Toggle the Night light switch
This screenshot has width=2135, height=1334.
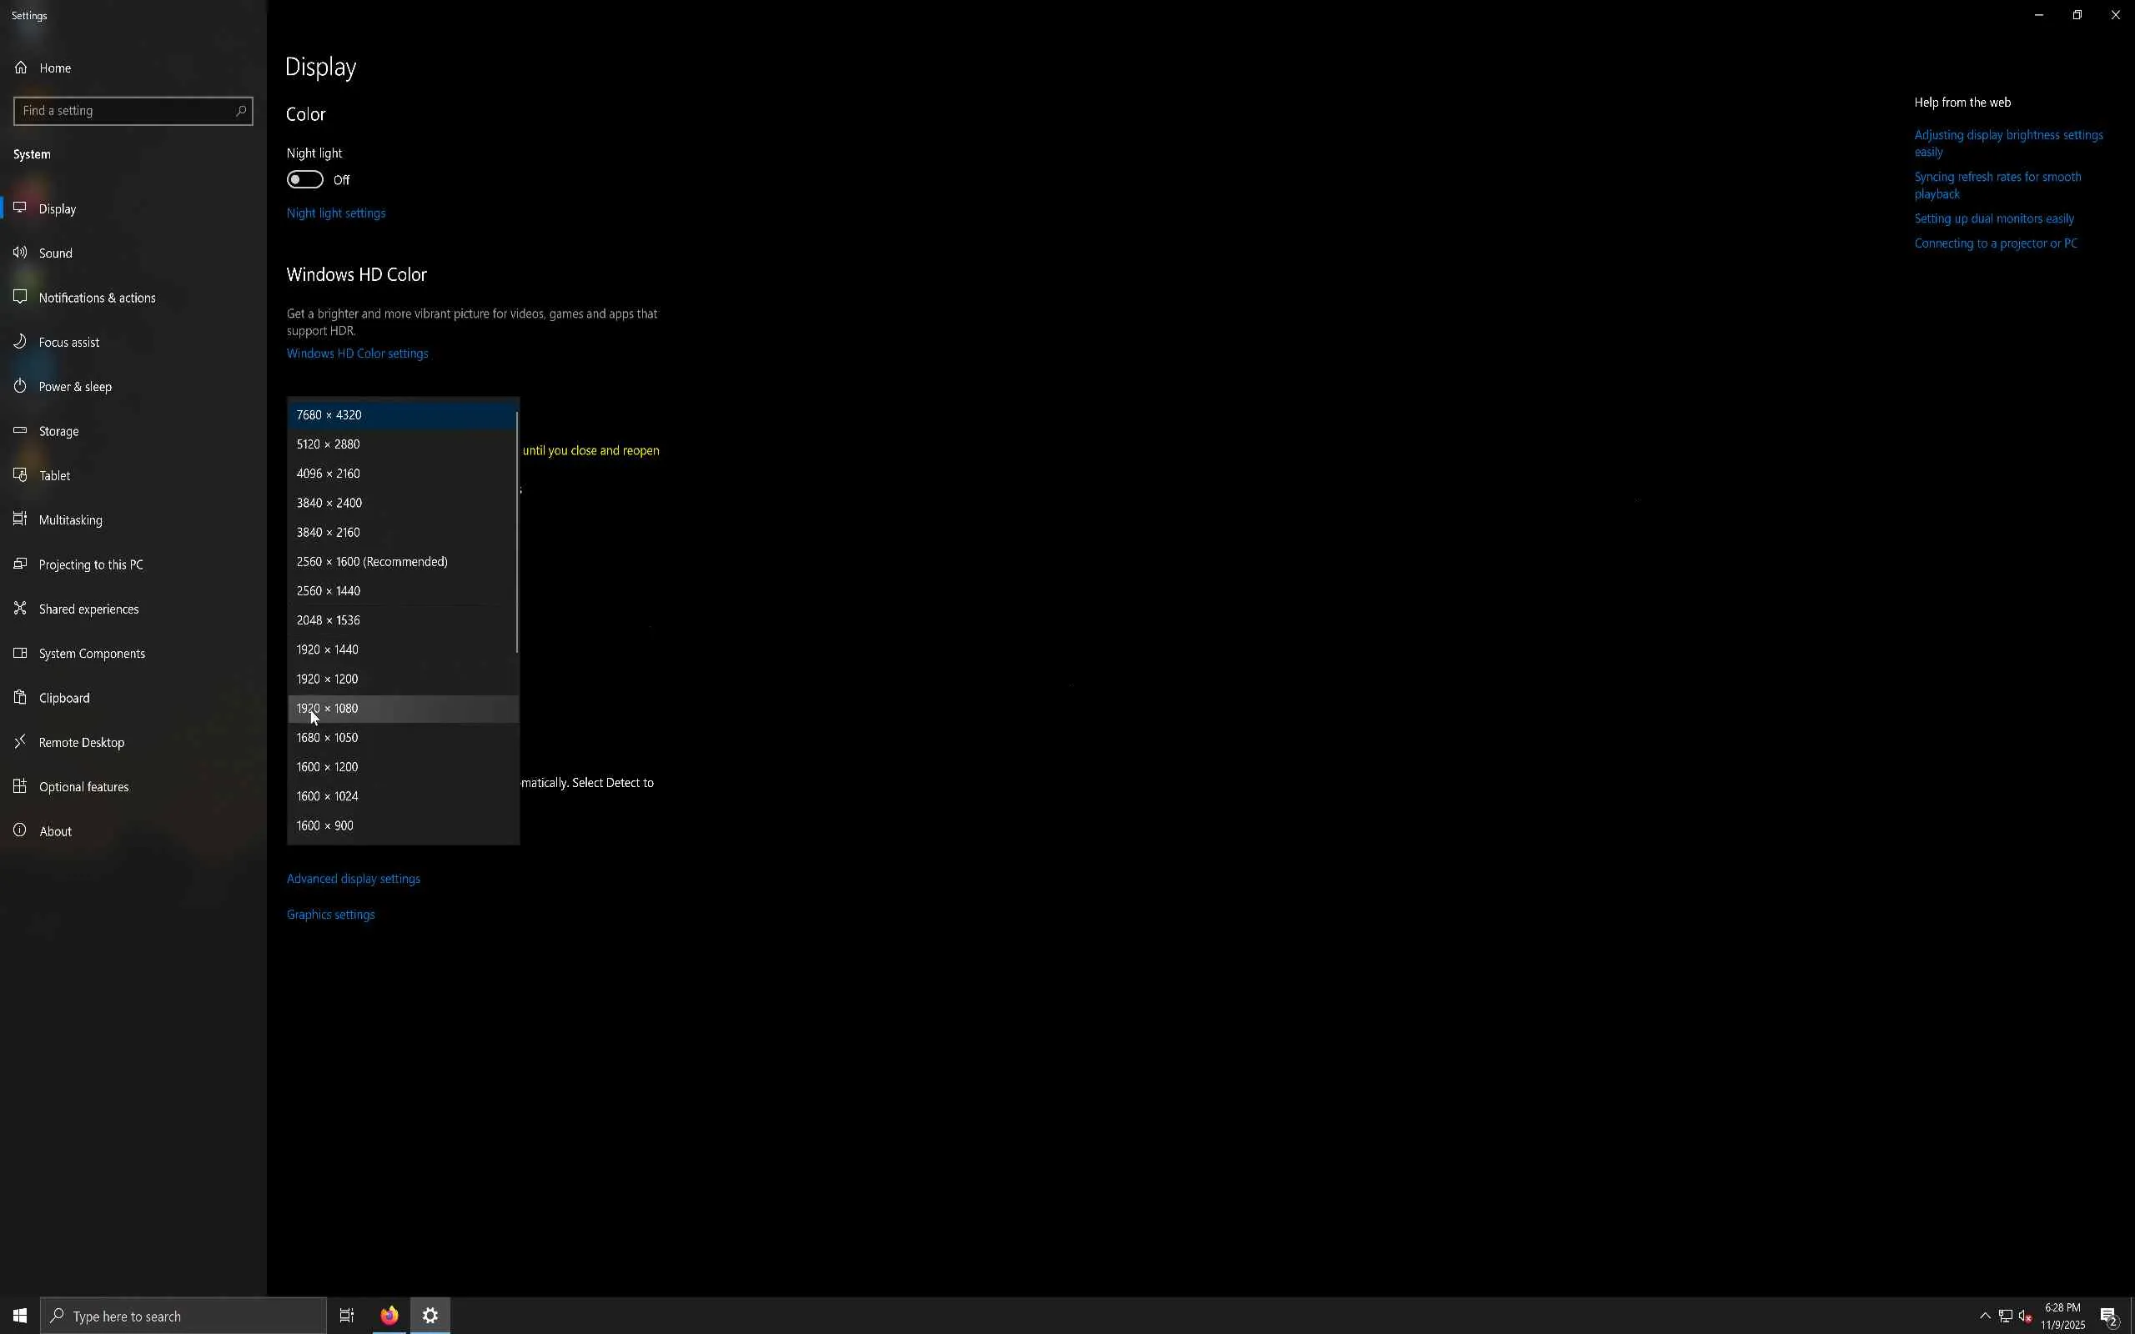point(305,180)
